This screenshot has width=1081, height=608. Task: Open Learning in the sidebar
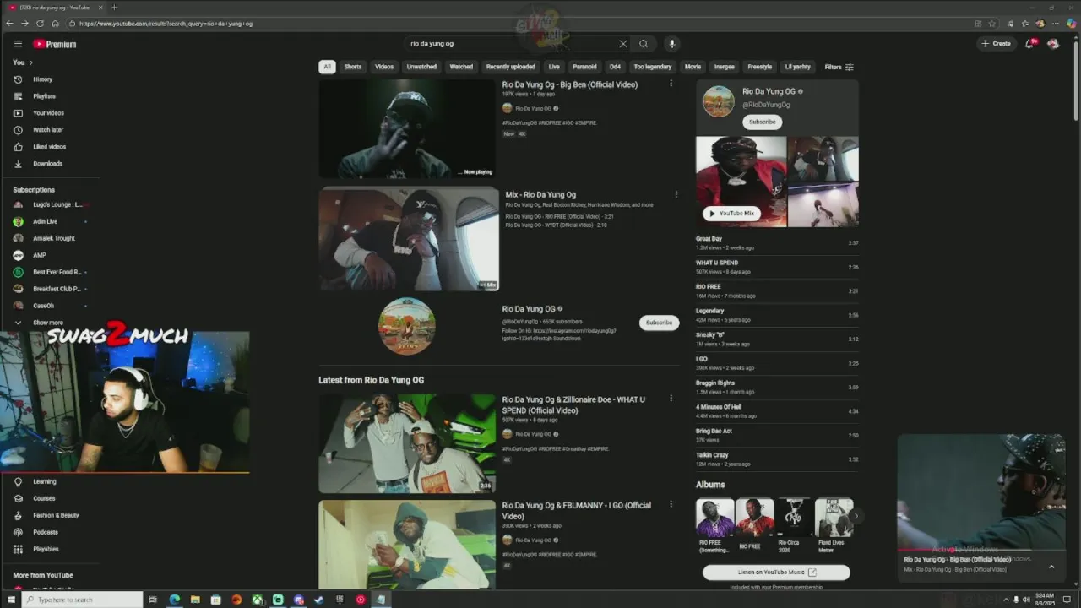[x=44, y=481]
